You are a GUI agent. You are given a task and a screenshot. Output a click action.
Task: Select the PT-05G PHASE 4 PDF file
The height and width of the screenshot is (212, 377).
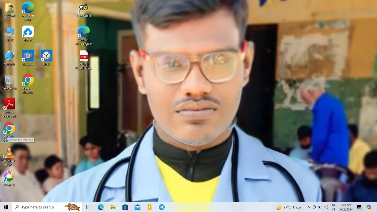click(84, 57)
